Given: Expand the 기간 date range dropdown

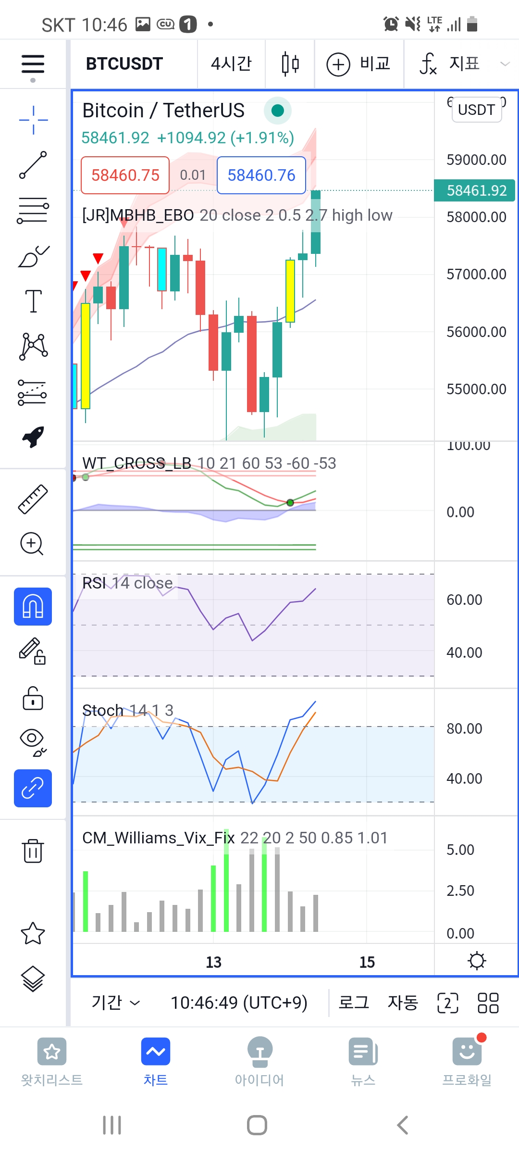Looking at the screenshot, I should coord(115,1003).
